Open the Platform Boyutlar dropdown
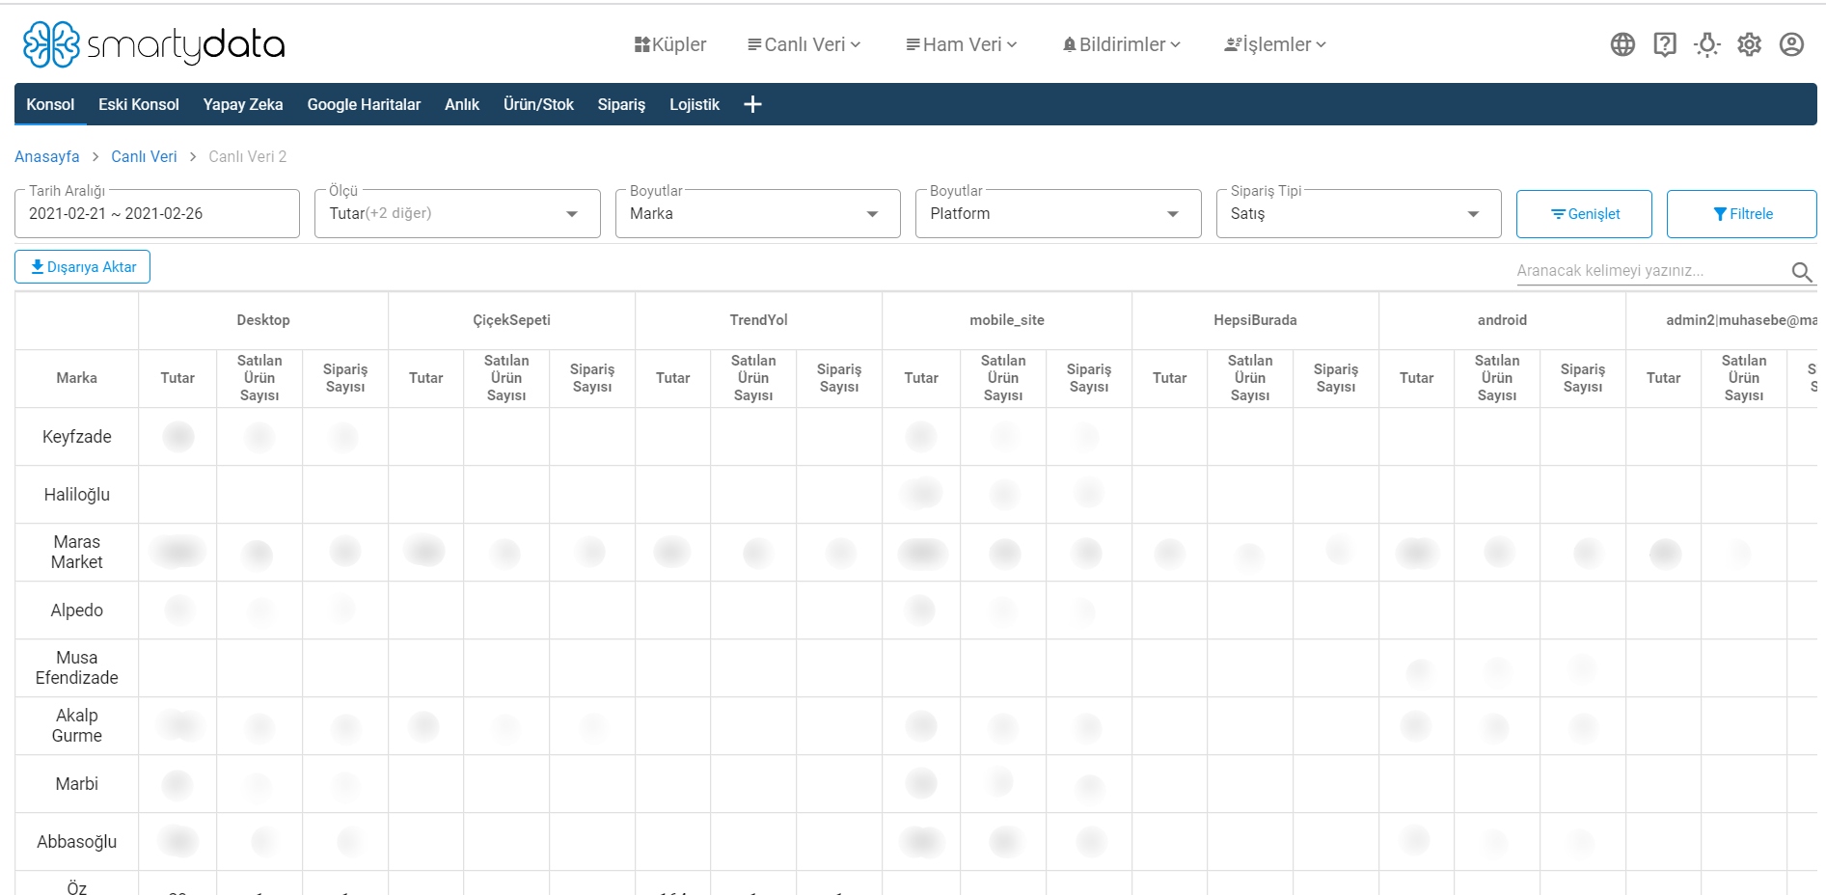This screenshot has height=895, width=1826. click(x=1058, y=213)
